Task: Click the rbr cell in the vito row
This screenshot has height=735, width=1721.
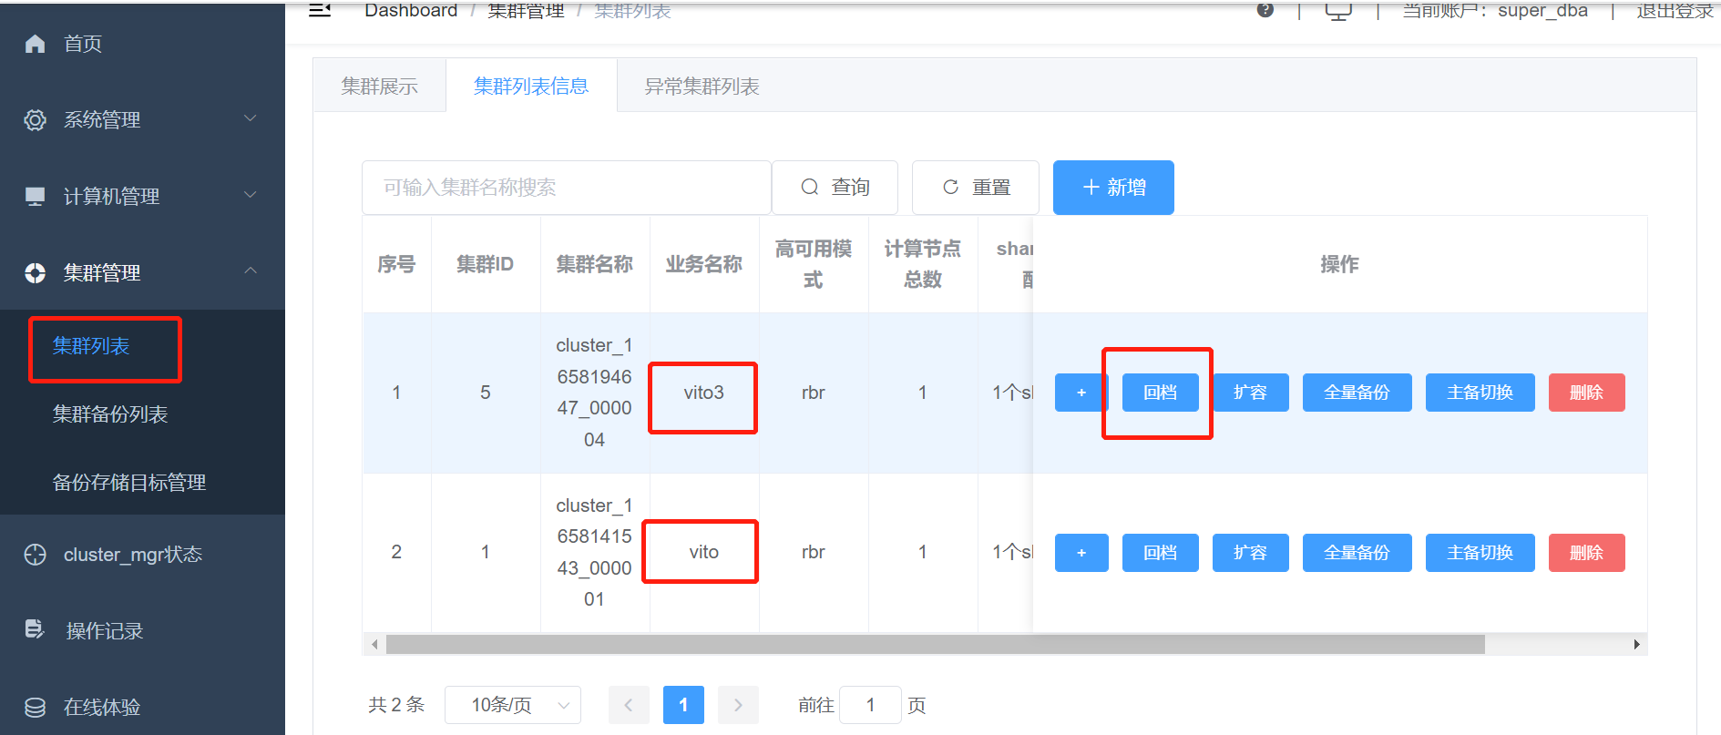Action: [x=813, y=552]
